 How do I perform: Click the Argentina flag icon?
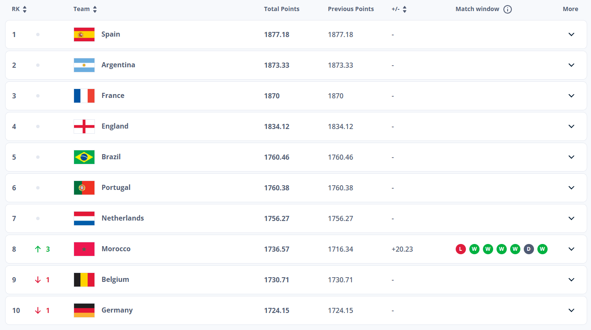[x=84, y=65]
